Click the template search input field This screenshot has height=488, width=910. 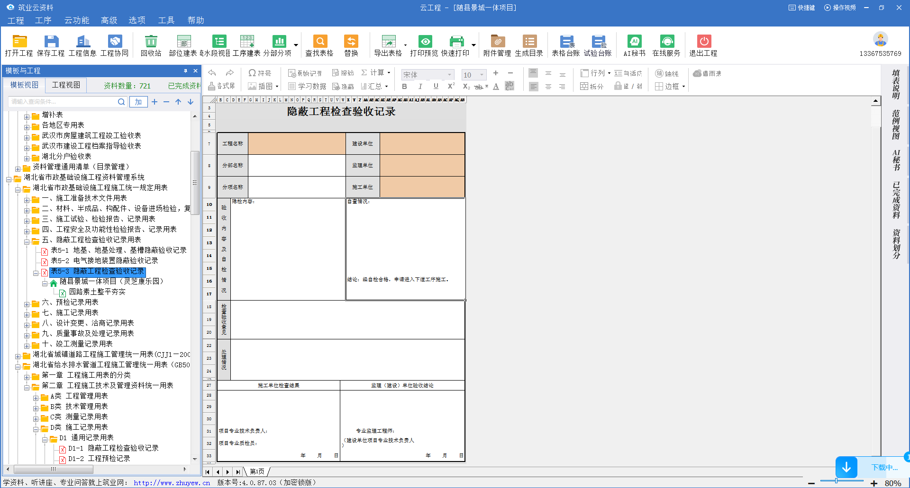click(x=63, y=102)
